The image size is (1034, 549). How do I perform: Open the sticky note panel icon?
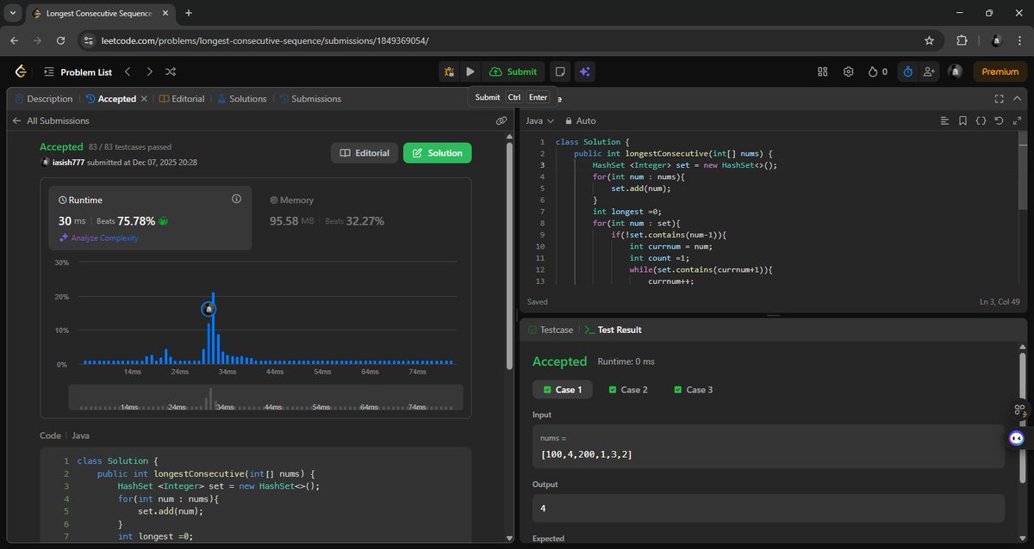click(x=560, y=71)
